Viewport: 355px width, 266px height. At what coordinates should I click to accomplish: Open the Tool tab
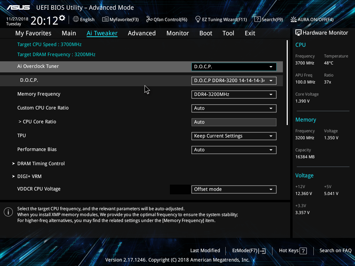tap(228, 33)
